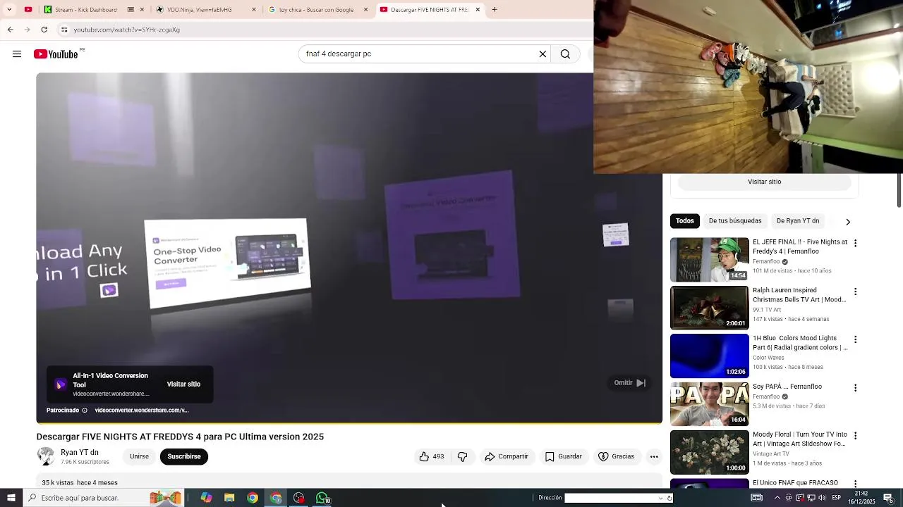
Task: Close the Descargar FIVE NIGHTS tab
Action: [478, 10]
